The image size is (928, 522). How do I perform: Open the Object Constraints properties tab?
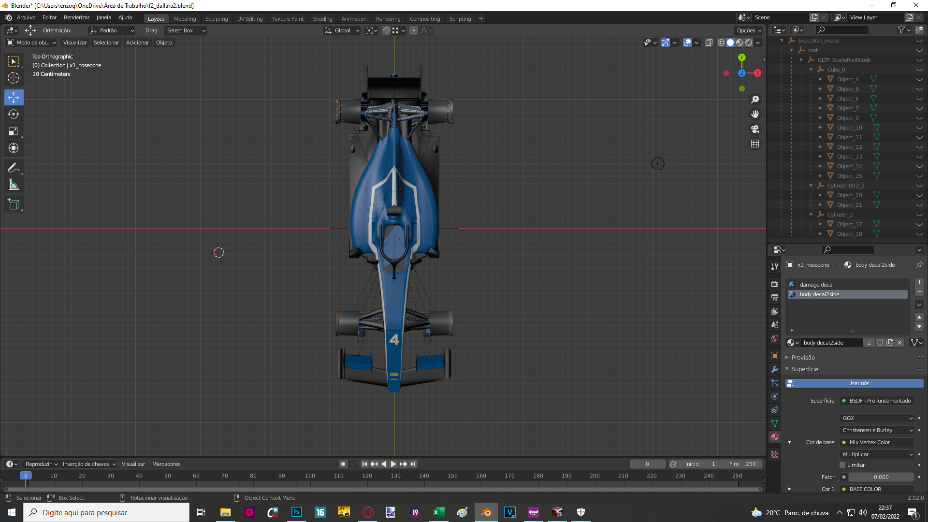tap(775, 410)
